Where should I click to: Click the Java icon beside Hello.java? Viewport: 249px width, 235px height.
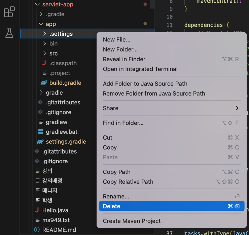pyautogui.click(x=37, y=210)
